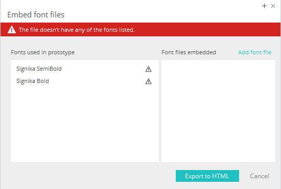Viewport: 281px width, 189px height.
Task: Click the Fonts used in prototype heading
Action: pos(42,52)
